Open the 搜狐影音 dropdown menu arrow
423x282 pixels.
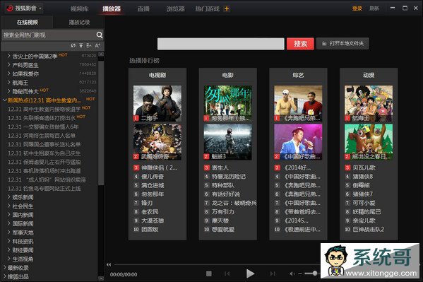(40, 8)
